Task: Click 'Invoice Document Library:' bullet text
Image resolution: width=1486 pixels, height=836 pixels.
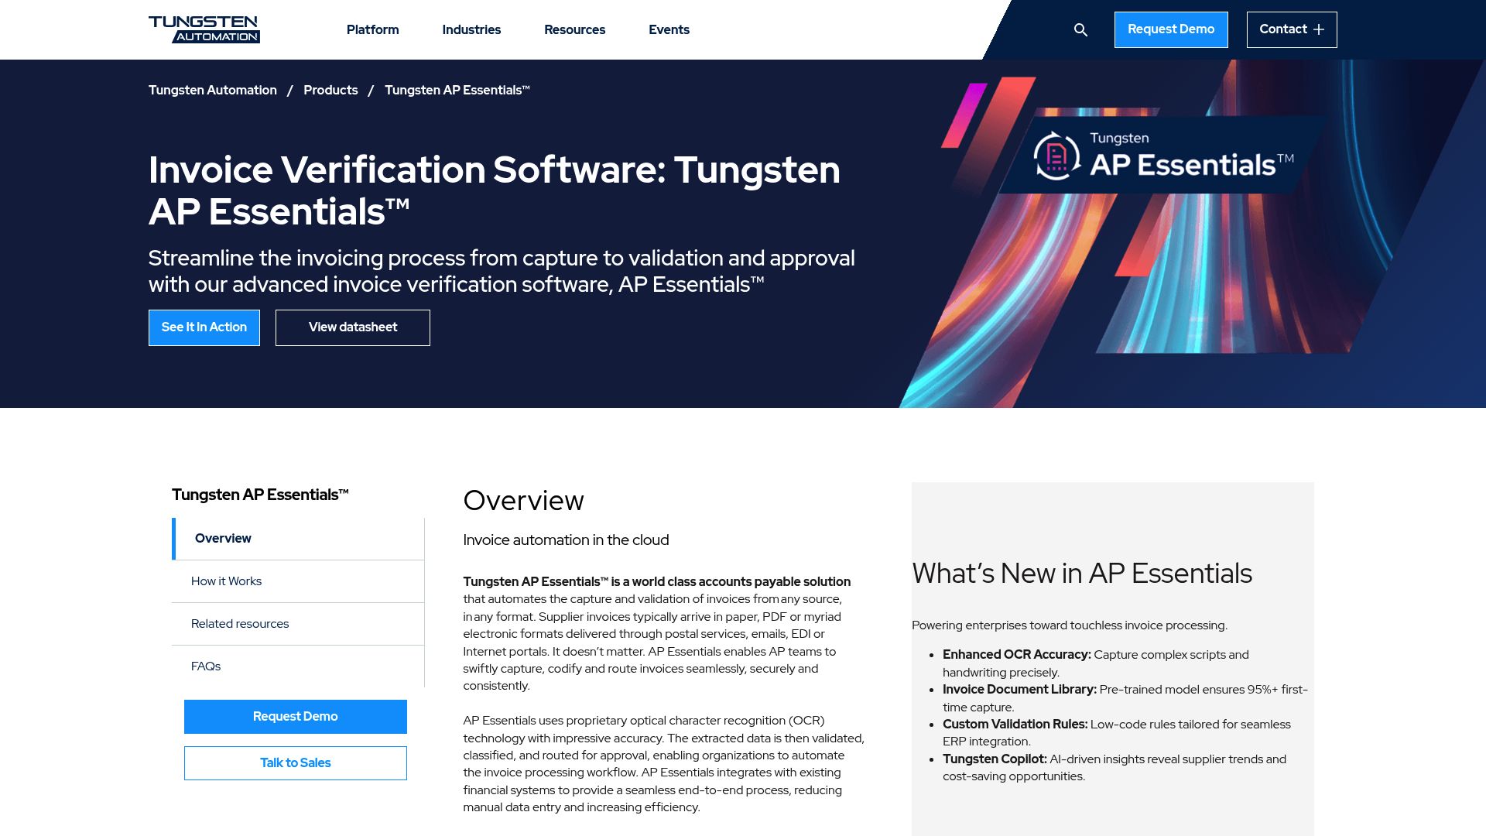Action: click(x=1019, y=690)
